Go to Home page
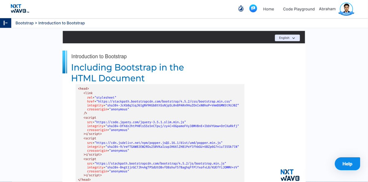Image resolution: width=368 pixels, height=182 pixels. (x=269, y=9)
